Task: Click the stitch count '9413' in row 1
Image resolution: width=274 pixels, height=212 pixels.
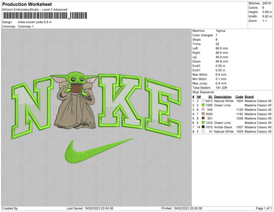Action: 209,101
